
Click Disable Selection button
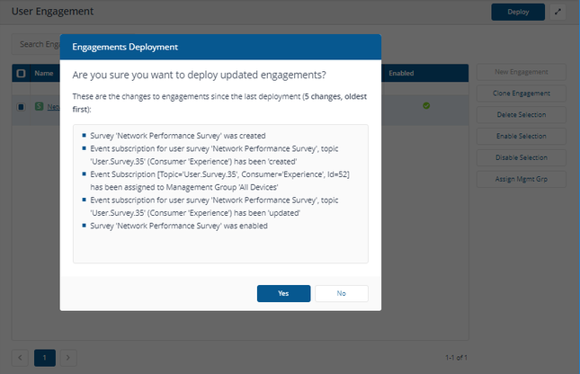point(522,158)
